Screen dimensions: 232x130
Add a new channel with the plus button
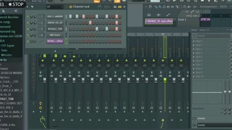tap(55, 51)
